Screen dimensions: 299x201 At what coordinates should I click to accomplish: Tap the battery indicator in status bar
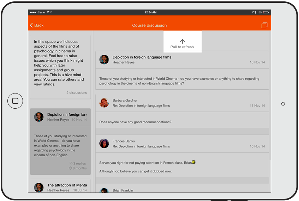[x=265, y=12]
